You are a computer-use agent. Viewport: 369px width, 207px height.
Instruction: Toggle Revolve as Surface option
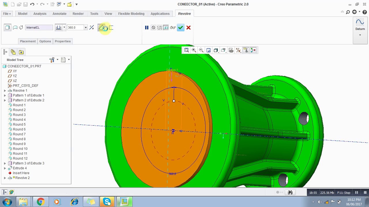point(15,28)
